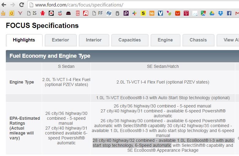Open the Google Maps bookmark

point(203,13)
